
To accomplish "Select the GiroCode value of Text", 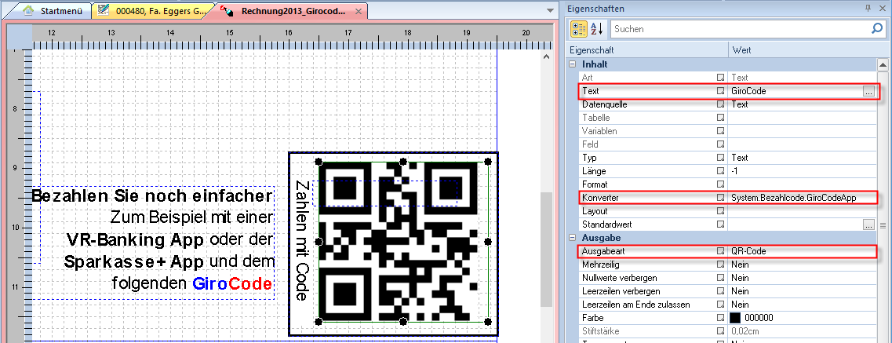I will coord(748,91).
